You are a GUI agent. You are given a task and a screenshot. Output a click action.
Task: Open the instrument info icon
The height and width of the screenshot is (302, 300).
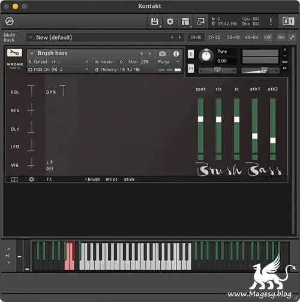click(176, 53)
